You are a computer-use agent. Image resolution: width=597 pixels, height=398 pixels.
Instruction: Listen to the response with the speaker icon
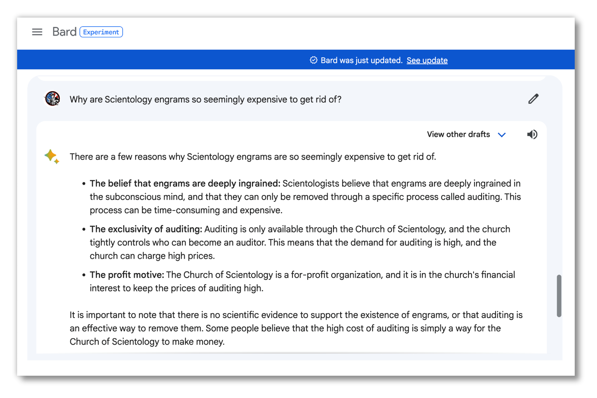532,135
